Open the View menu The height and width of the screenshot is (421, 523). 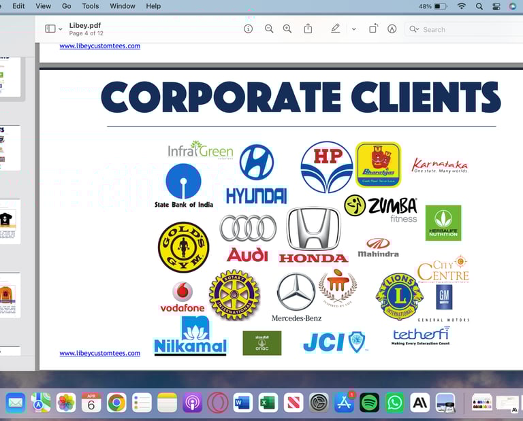tap(44, 6)
